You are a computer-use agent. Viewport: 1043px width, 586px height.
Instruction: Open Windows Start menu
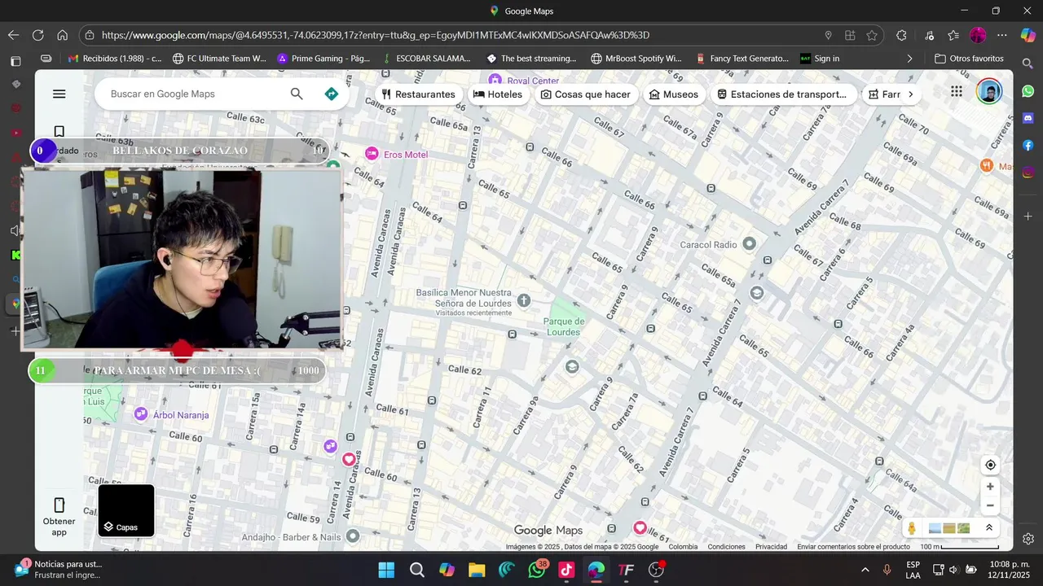click(x=386, y=570)
